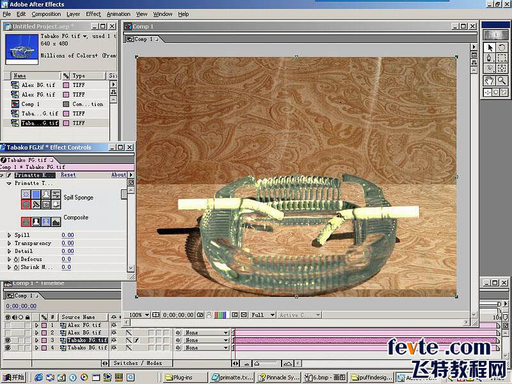Open the 100% magnification dropdown
The height and width of the screenshot is (384, 512).
tap(140, 315)
